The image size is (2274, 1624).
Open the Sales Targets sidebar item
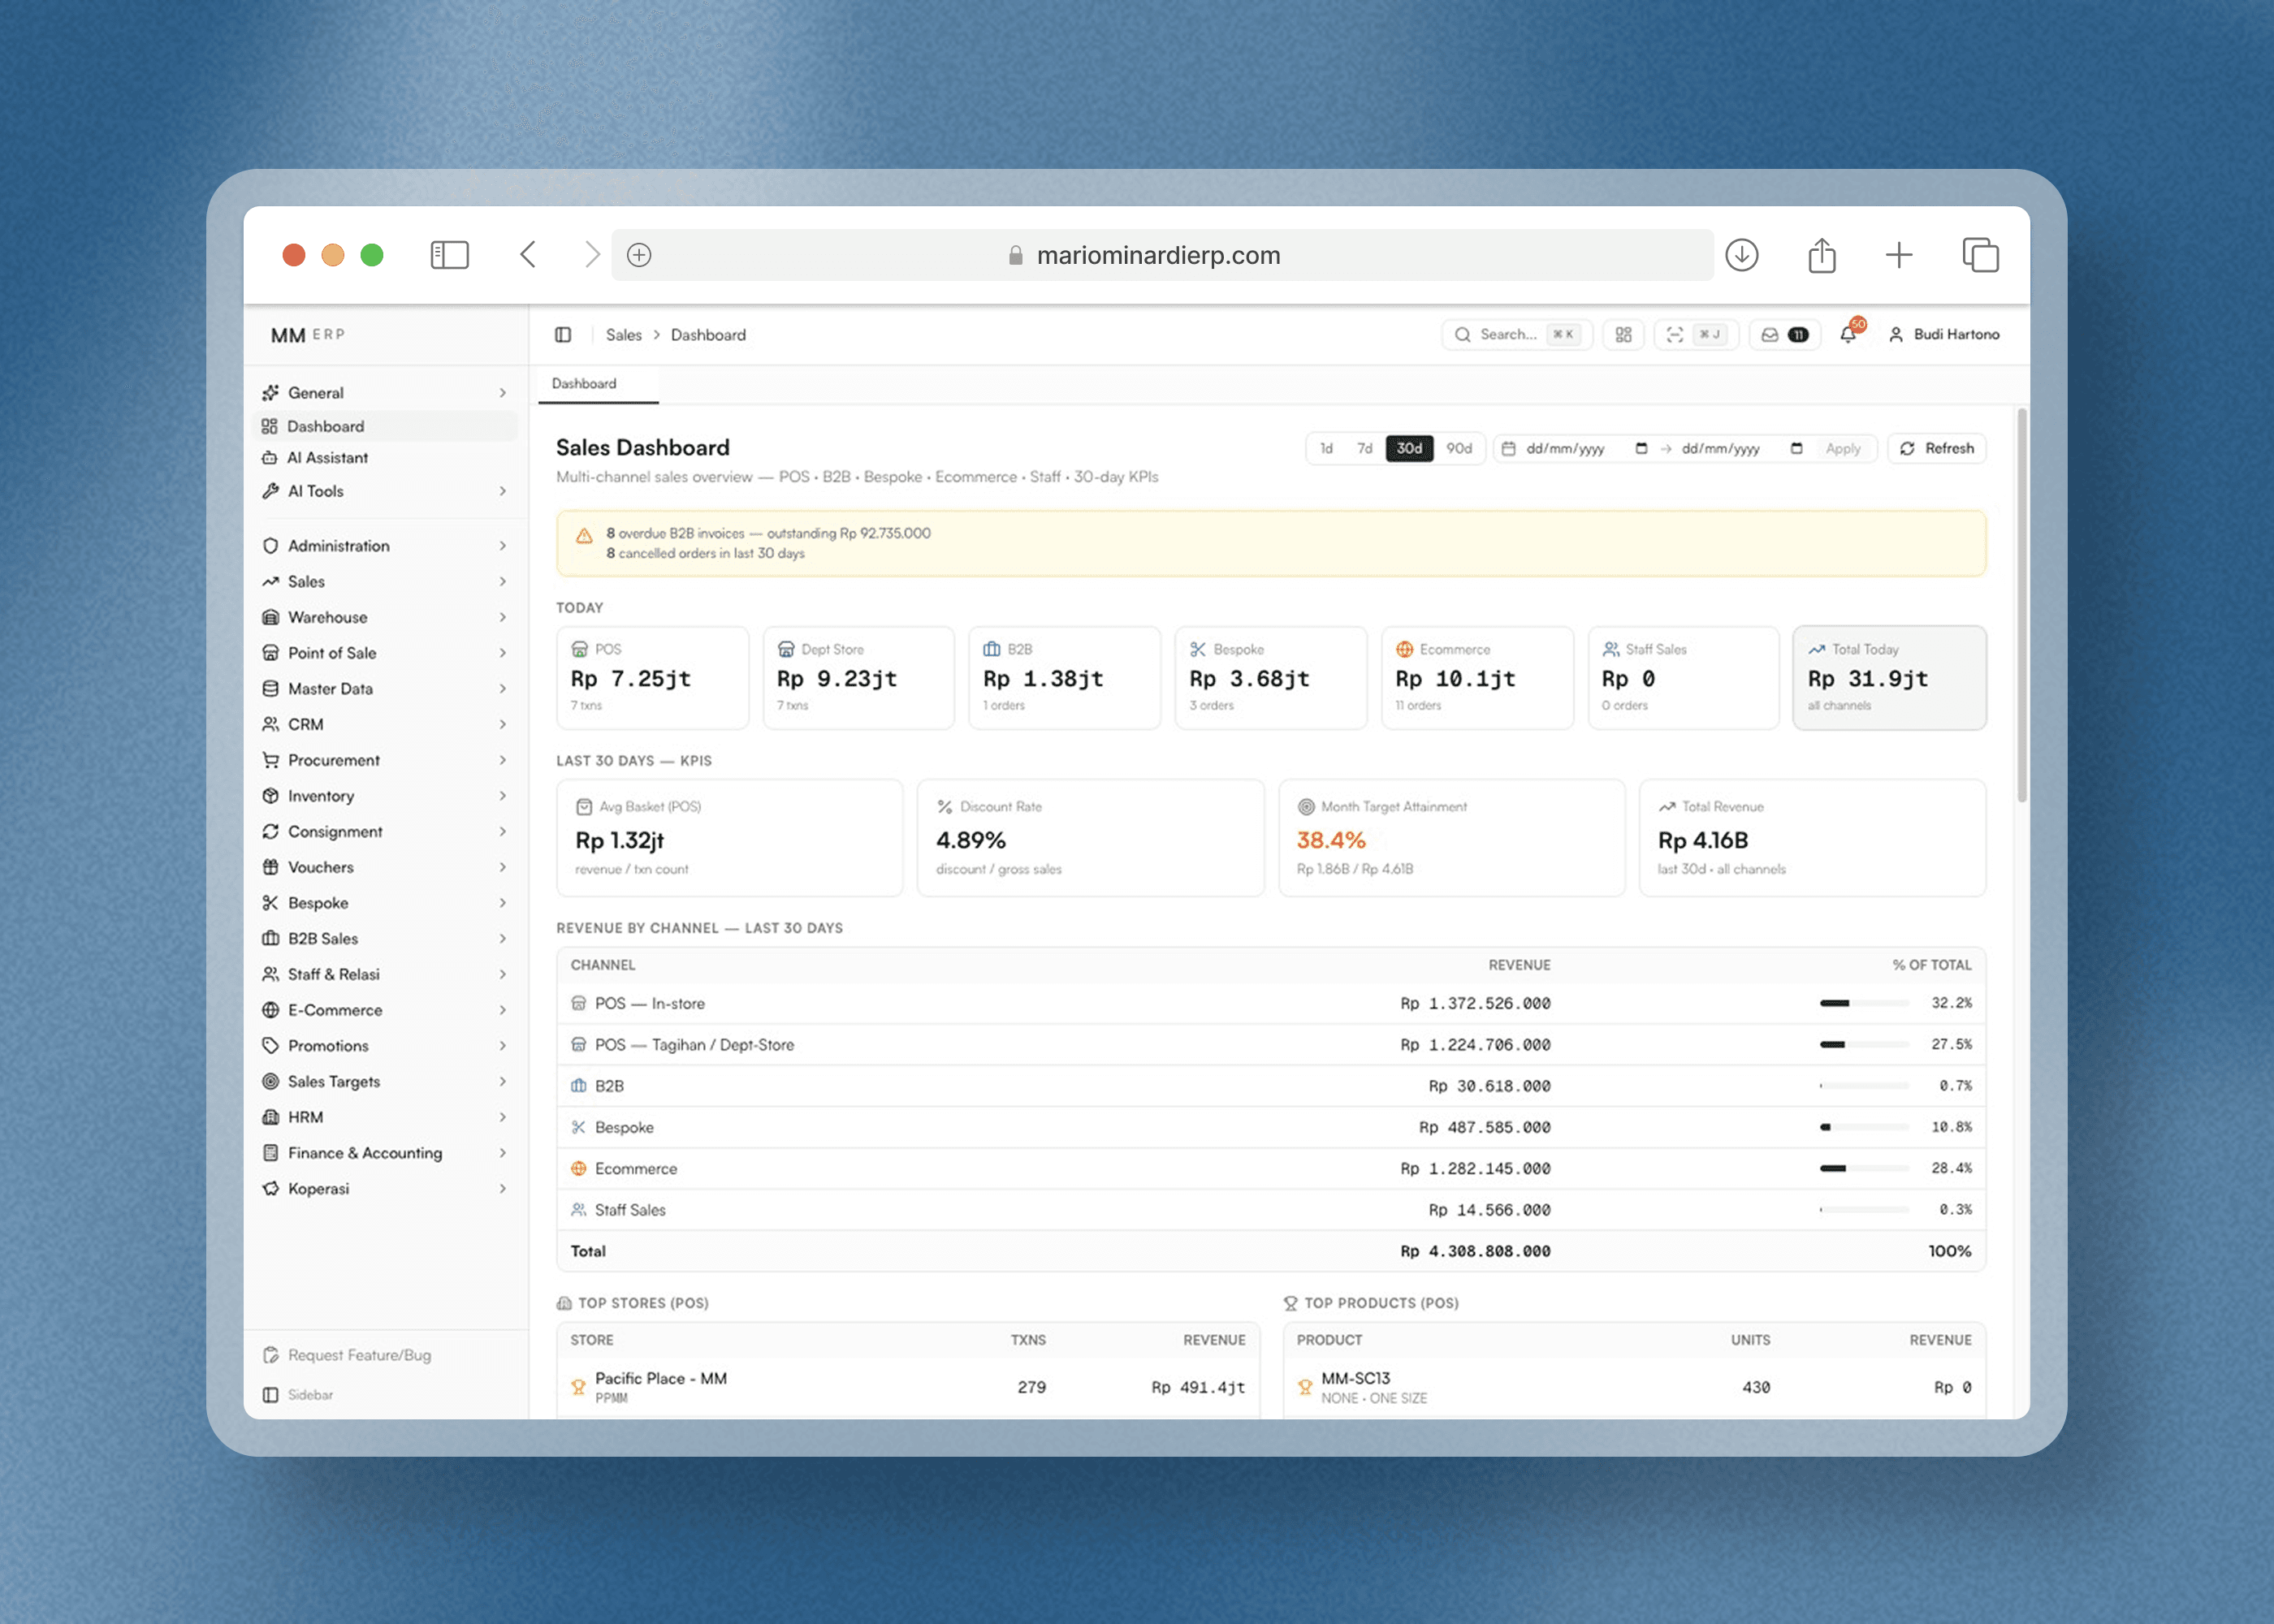[x=386, y=1082]
